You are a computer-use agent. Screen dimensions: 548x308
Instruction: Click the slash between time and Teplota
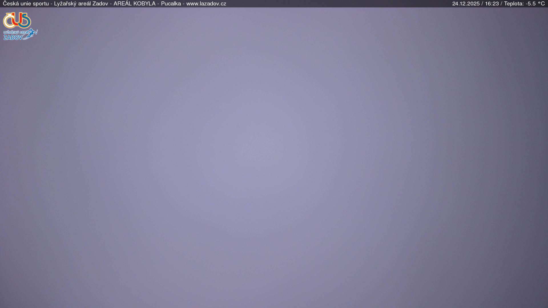[501, 4]
